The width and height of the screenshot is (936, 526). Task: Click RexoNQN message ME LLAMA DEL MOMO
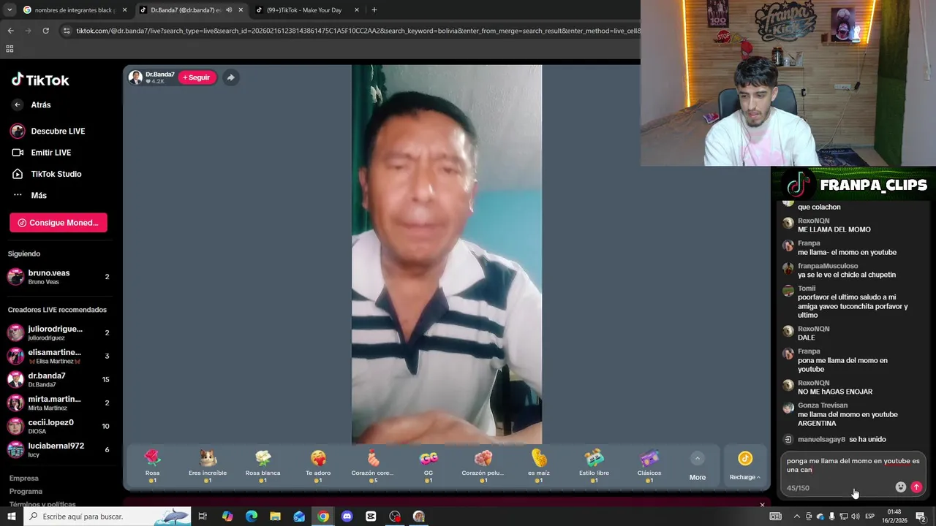pos(834,229)
